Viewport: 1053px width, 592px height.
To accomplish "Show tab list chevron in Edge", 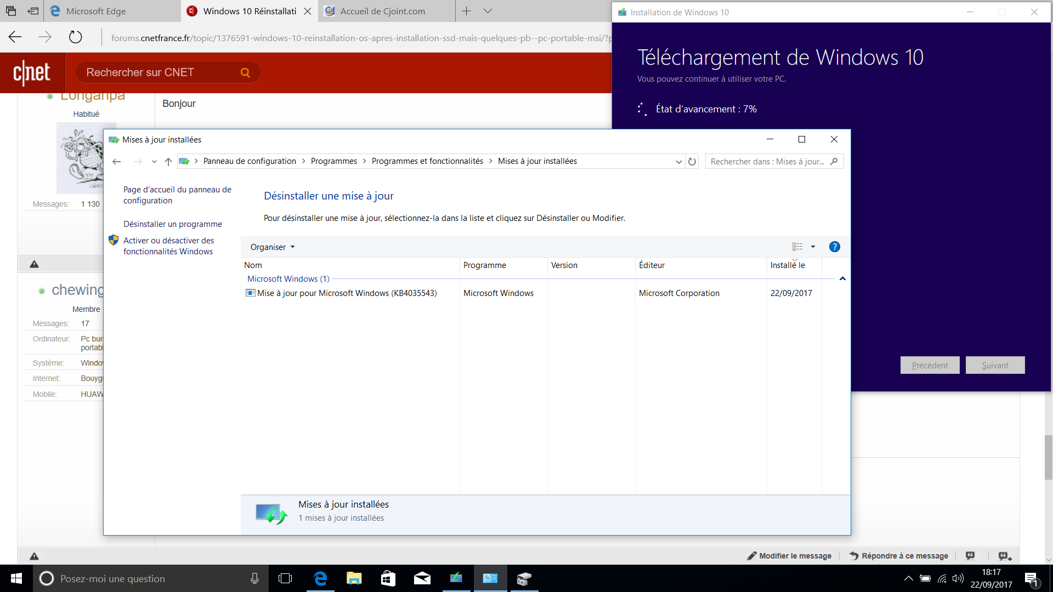I will pos(488,11).
